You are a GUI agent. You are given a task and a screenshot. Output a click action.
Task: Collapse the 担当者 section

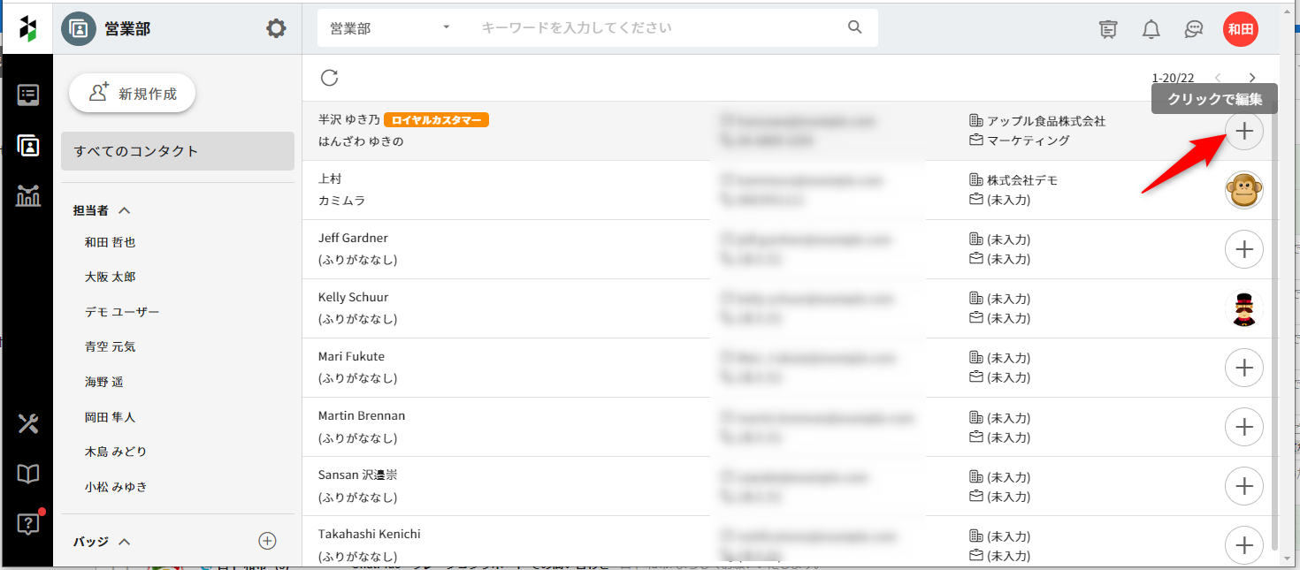pyautogui.click(x=125, y=210)
